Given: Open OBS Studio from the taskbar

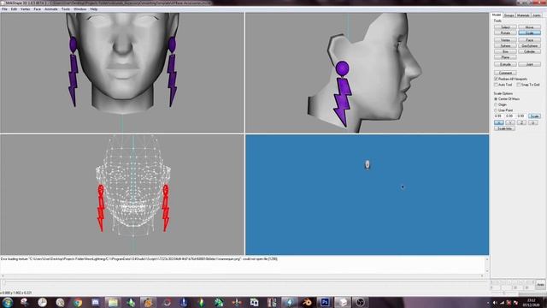Looking at the screenshot, I should pos(360,302).
